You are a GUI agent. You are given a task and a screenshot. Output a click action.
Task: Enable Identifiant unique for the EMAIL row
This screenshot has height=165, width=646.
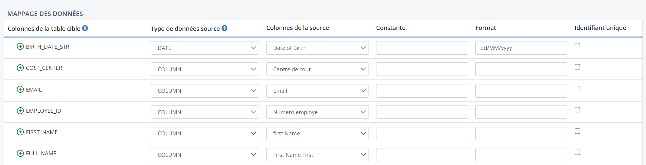[577, 89]
